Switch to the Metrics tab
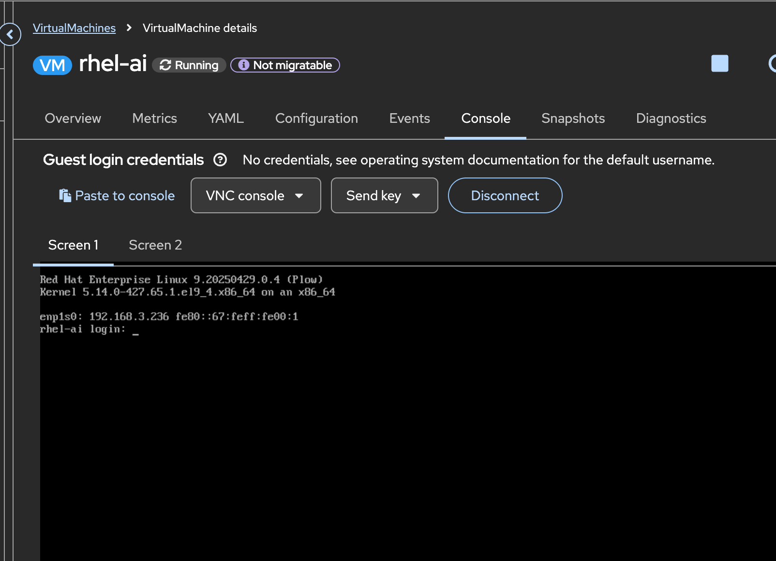The image size is (776, 561). click(x=155, y=118)
